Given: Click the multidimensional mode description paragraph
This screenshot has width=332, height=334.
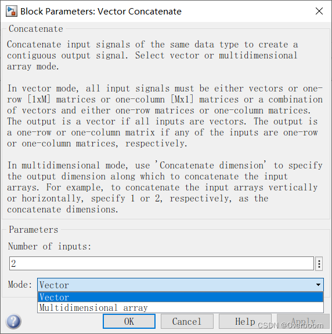Looking at the screenshot, I should click(165, 188).
